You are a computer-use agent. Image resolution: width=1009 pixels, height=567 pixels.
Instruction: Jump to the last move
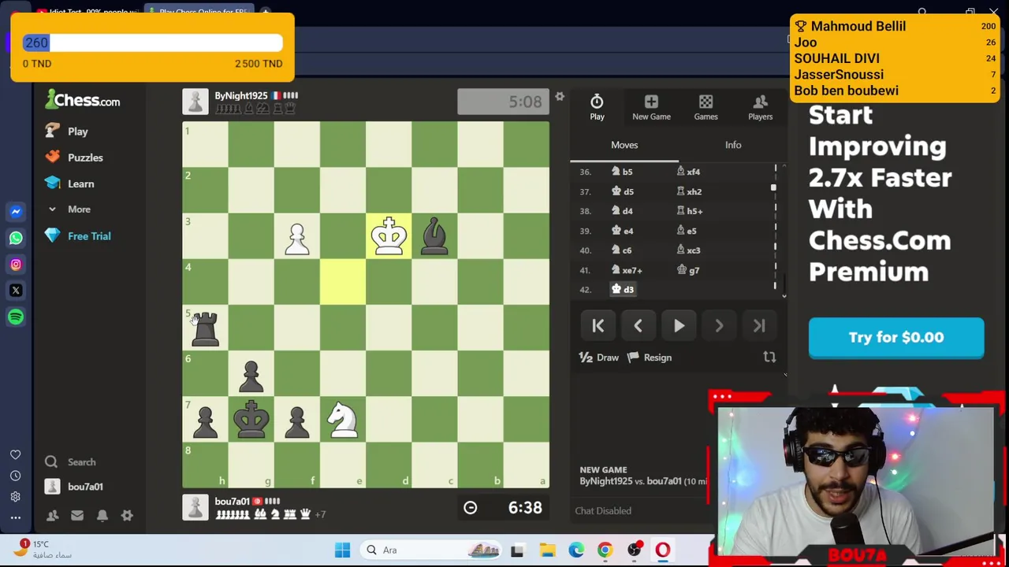coord(759,326)
